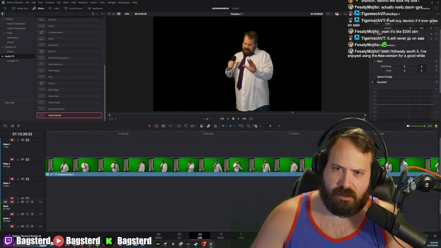Click the Reverb effect icon

(41, 83)
